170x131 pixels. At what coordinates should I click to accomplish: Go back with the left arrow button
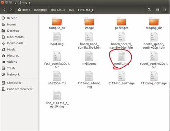coord(4,10)
